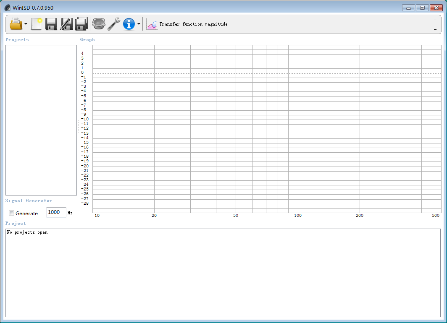
Task: Open the driver database speaker icon
Action: (99, 24)
